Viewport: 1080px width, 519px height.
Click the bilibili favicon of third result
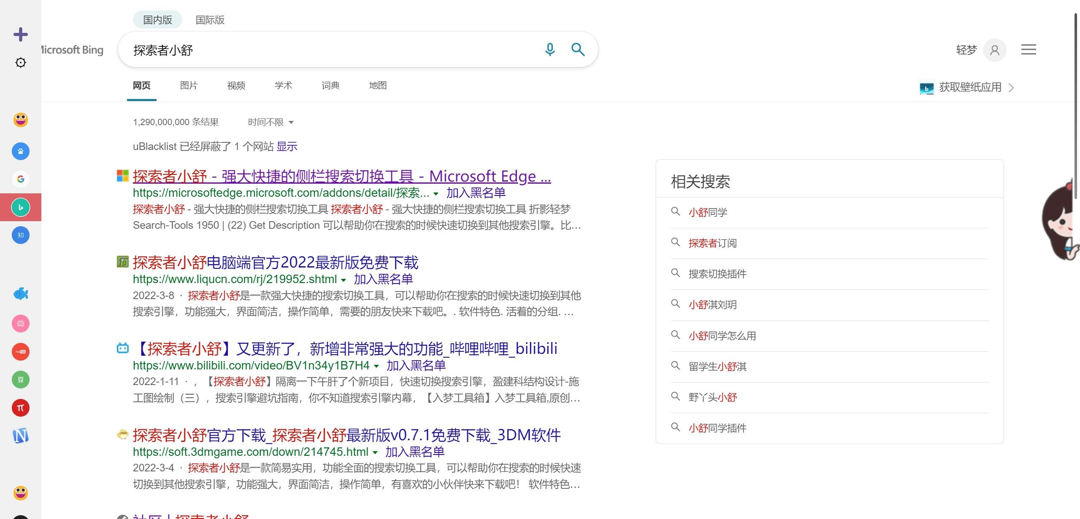click(x=122, y=348)
